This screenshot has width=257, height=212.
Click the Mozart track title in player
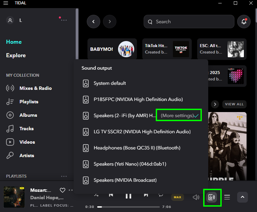point(41,190)
